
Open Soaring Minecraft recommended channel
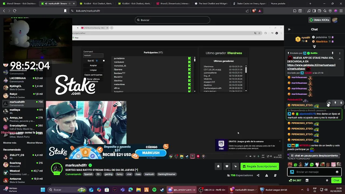(23, 164)
